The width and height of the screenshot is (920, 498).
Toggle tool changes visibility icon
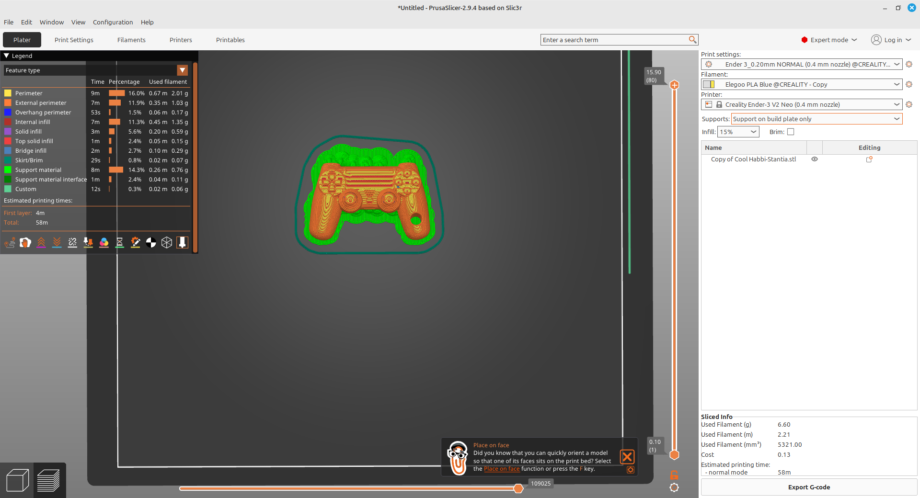[88, 243]
